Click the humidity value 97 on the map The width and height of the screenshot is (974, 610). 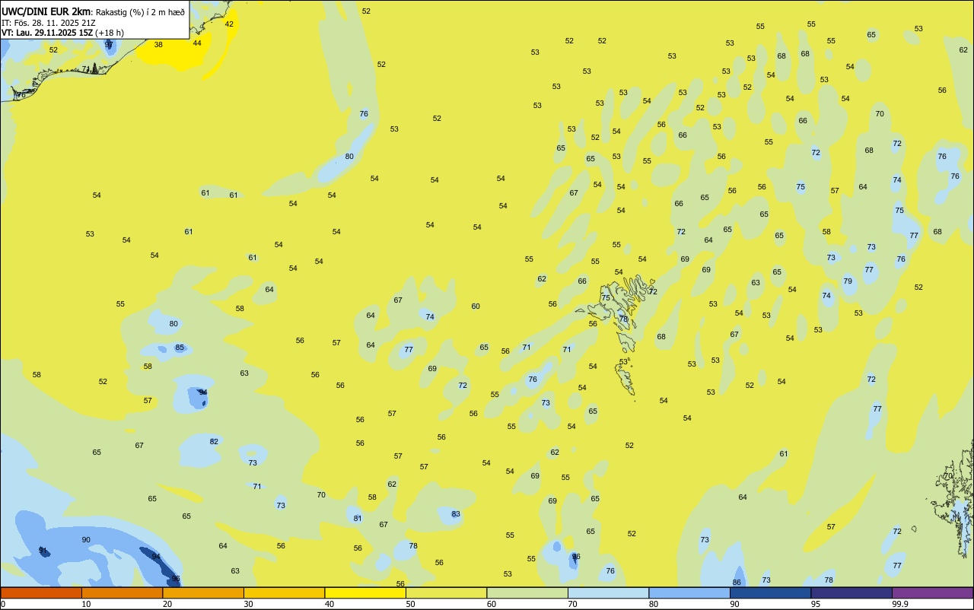point(109,45)
